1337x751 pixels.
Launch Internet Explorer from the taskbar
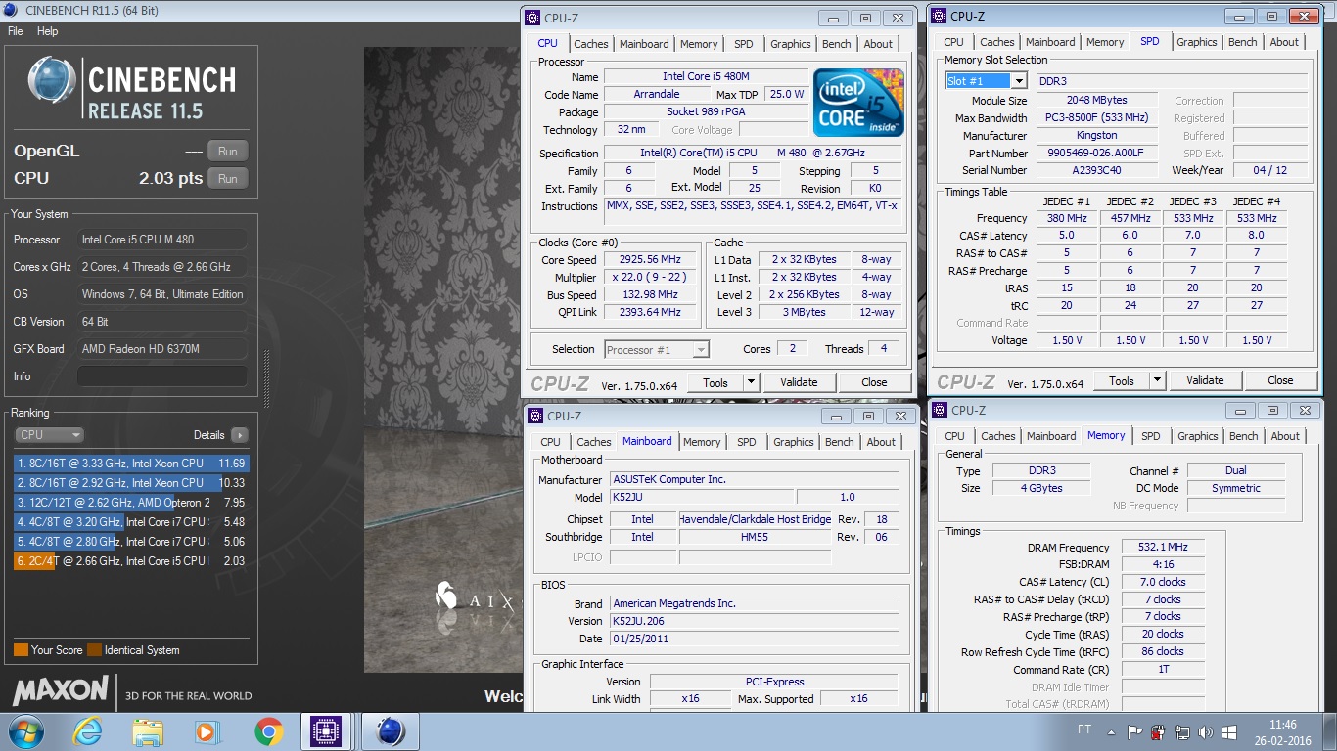point(86,731)
